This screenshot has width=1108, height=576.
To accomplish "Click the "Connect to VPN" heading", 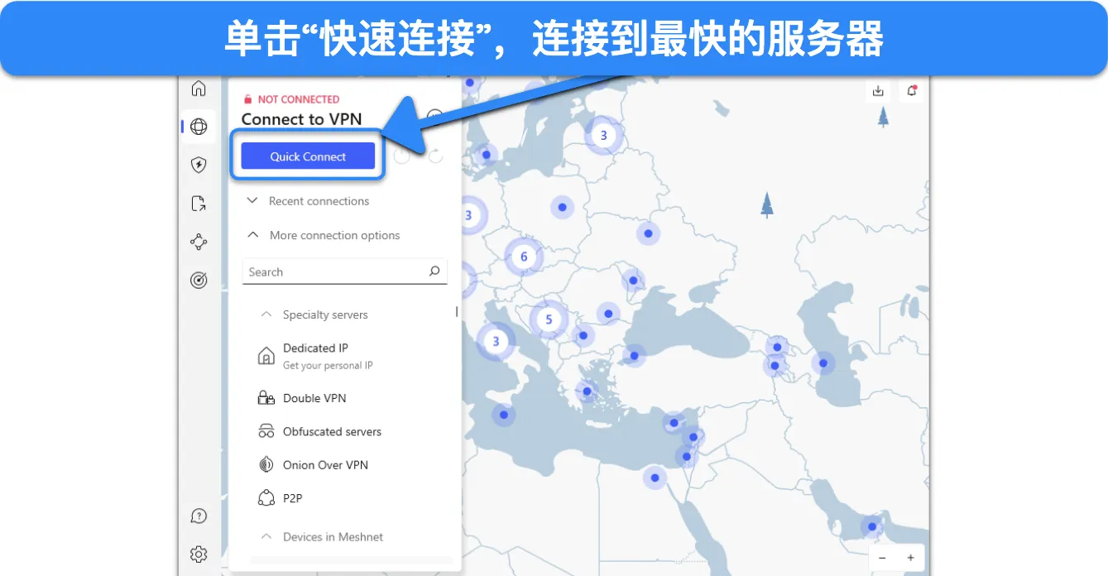I will pos(301,119).
